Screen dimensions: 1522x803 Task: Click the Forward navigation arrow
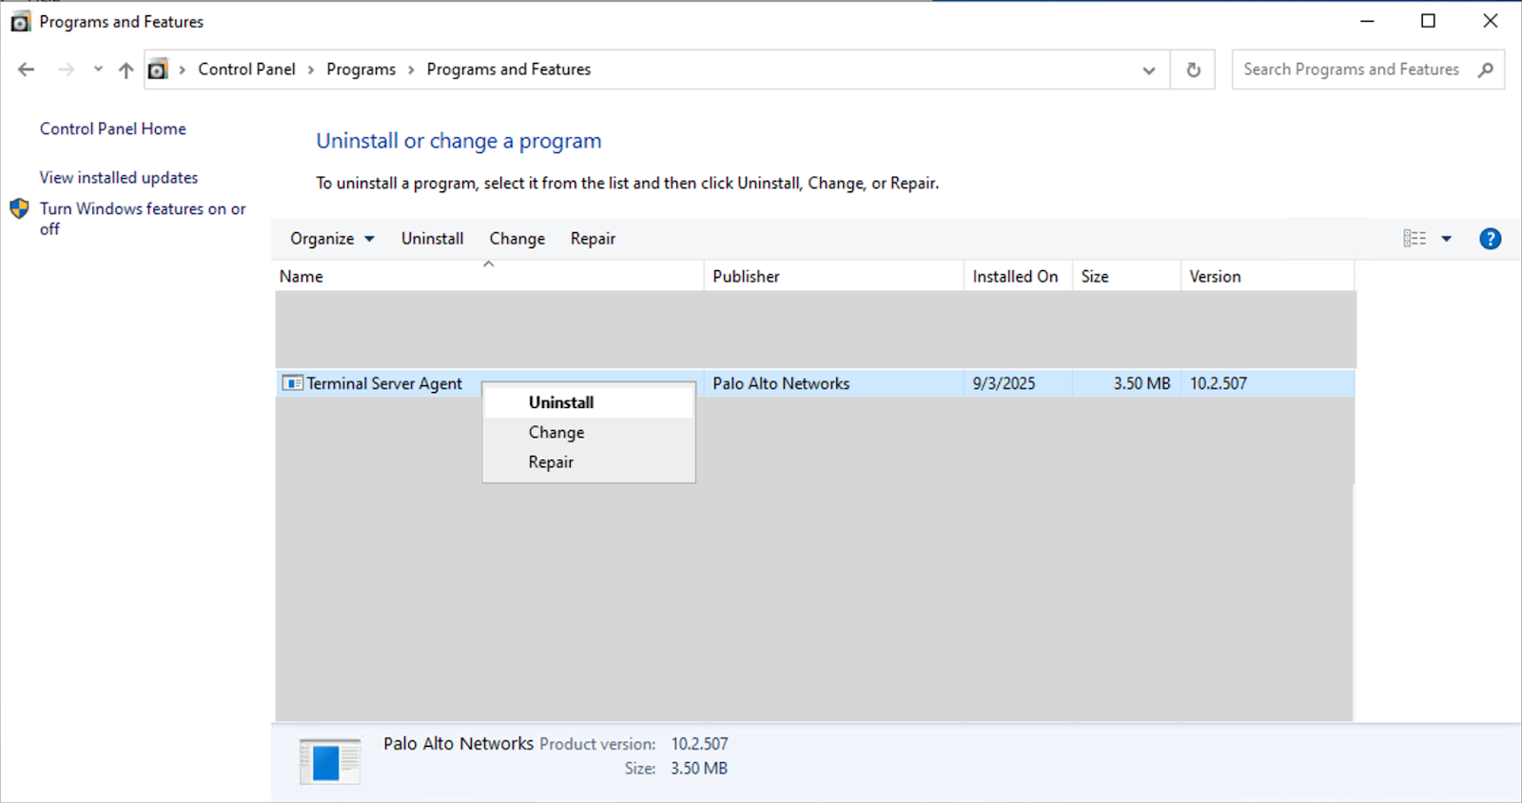66,69
